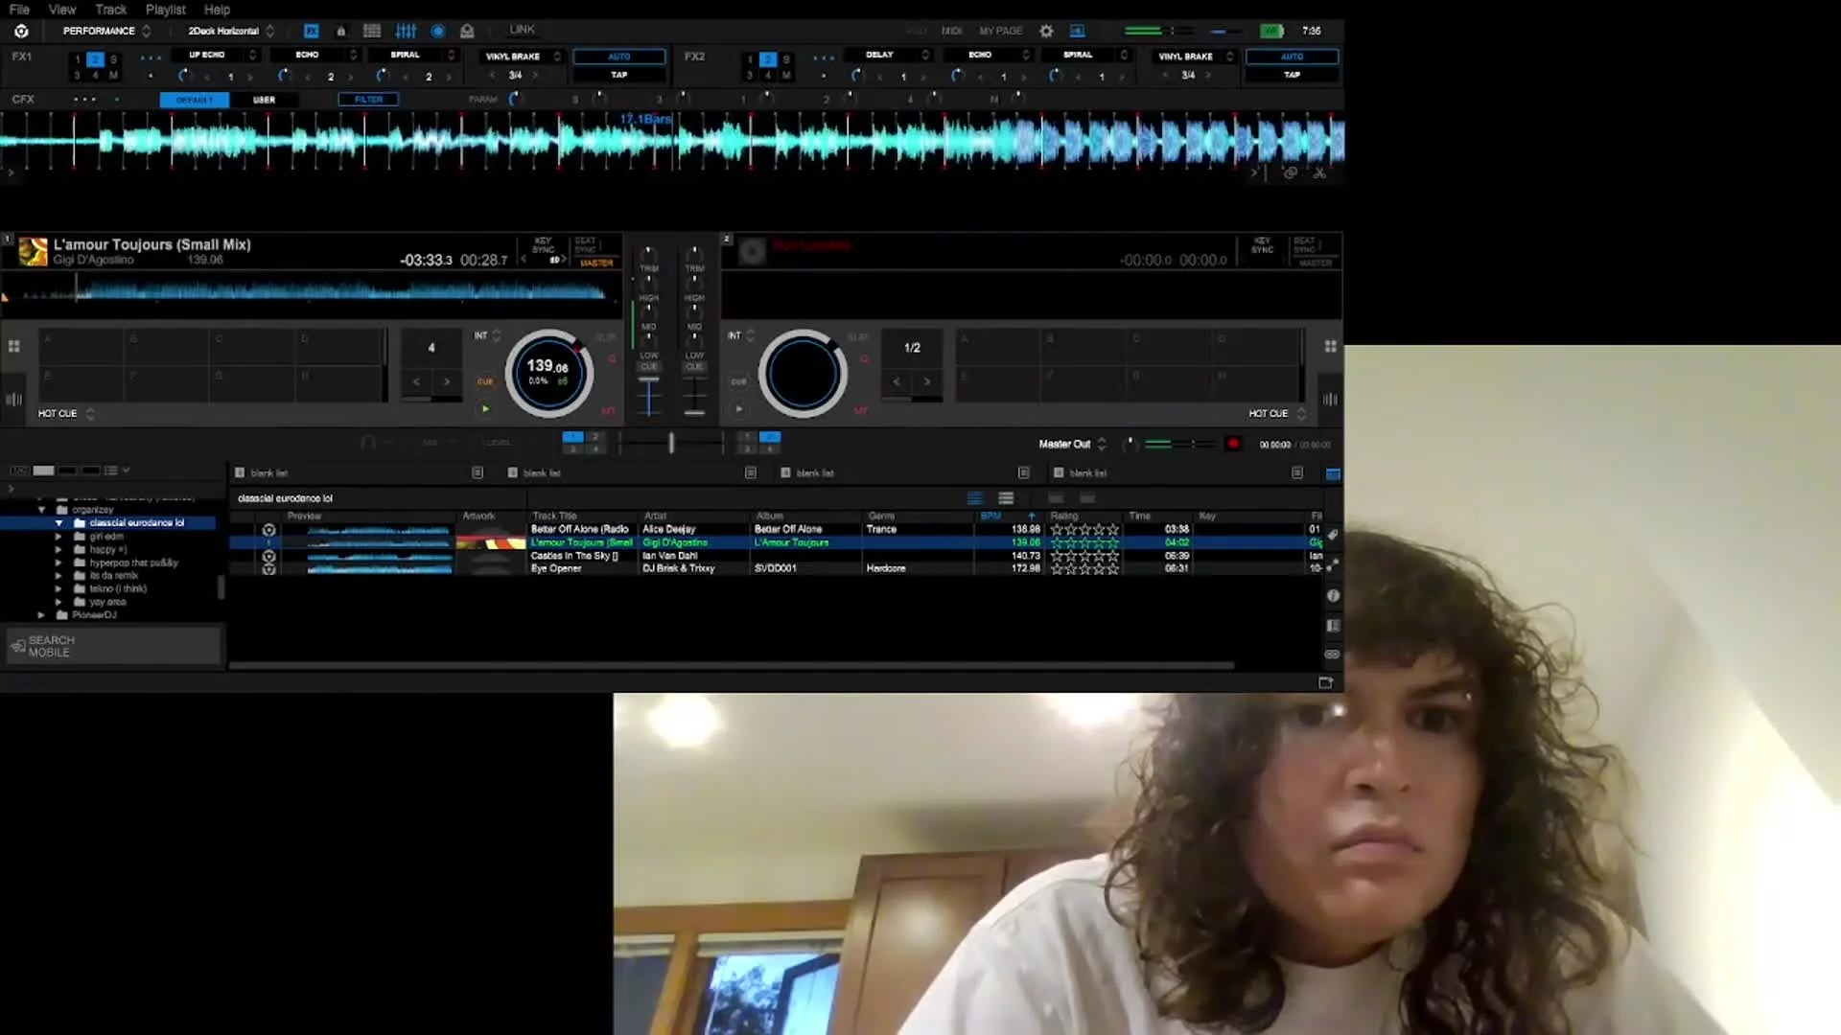The height and width of the screenshot is (1035, 1841).
Task: Collapse the organizey folder
Action: point(42,511)
